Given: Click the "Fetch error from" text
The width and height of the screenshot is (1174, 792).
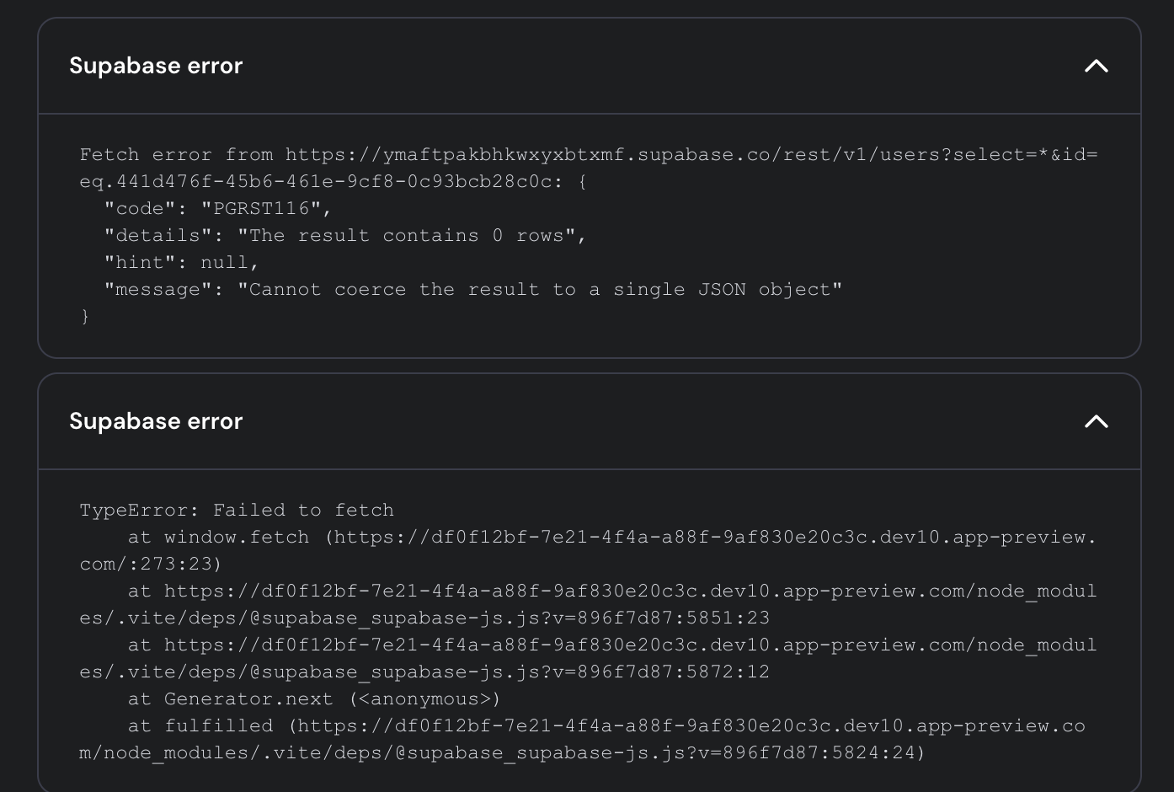Looking at the screenshot, I should click(x=177, y=155).
